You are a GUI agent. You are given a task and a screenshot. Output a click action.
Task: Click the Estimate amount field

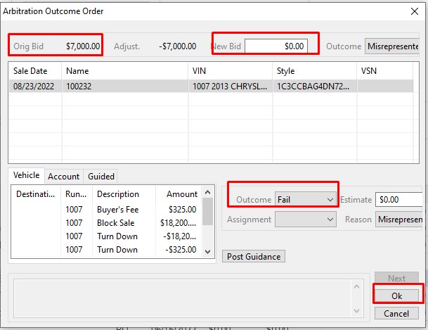401,200
